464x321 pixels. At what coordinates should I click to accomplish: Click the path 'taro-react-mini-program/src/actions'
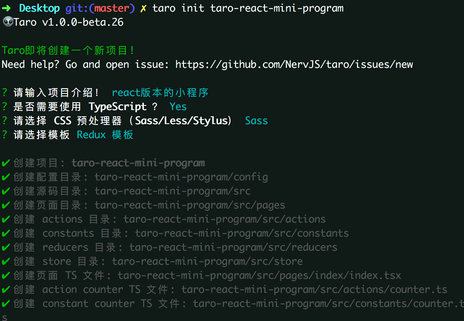click(x=225, y=219)
